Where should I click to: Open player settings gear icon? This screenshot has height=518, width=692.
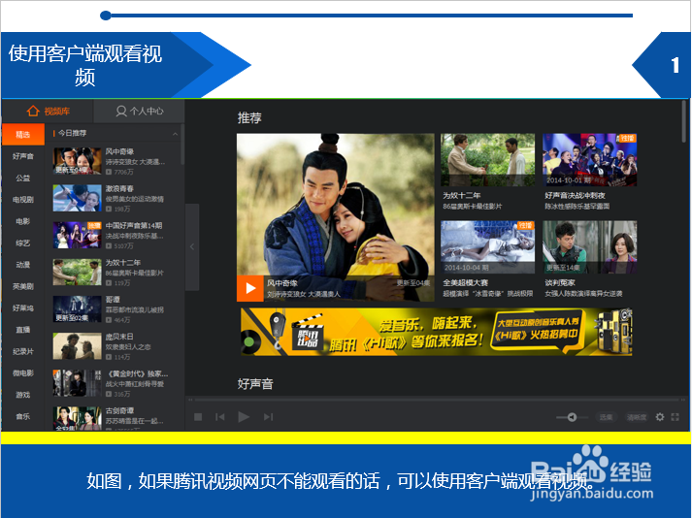click(660, 417)
